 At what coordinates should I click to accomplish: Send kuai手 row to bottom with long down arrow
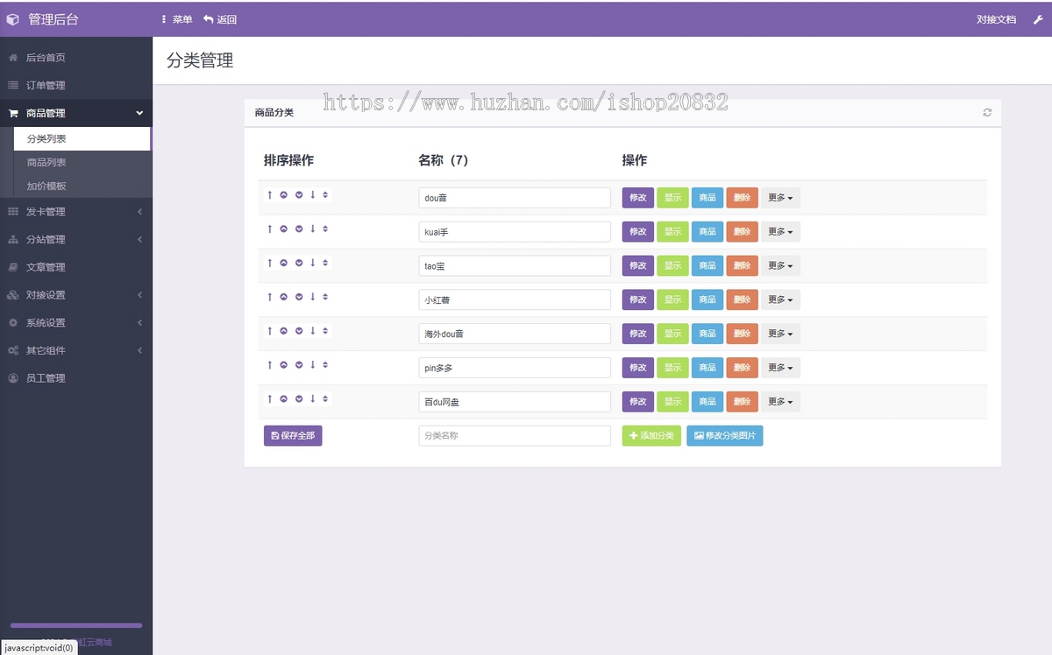[312, 229]
